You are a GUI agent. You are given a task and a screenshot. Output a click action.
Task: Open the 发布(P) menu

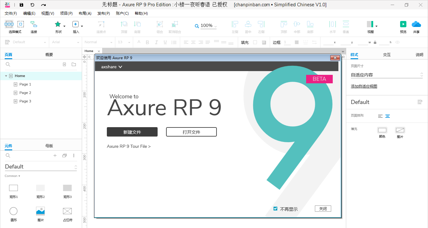click(104, 13)
